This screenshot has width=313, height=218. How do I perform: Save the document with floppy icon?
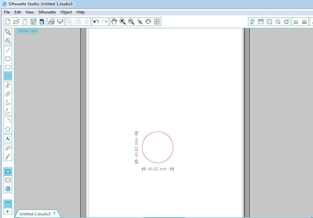coord(33,22)
